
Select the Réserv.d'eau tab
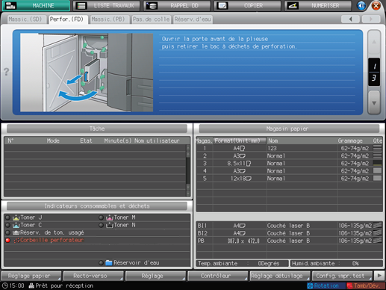click(193, 19)
